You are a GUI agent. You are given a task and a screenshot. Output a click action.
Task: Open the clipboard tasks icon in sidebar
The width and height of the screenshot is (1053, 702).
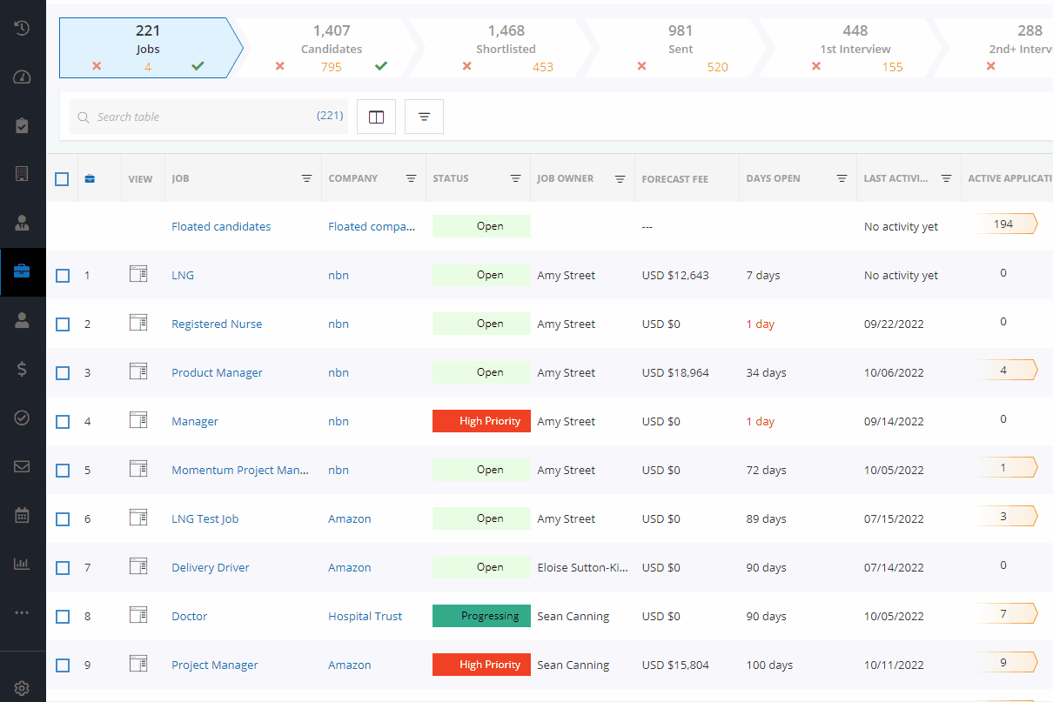(23, 126)
